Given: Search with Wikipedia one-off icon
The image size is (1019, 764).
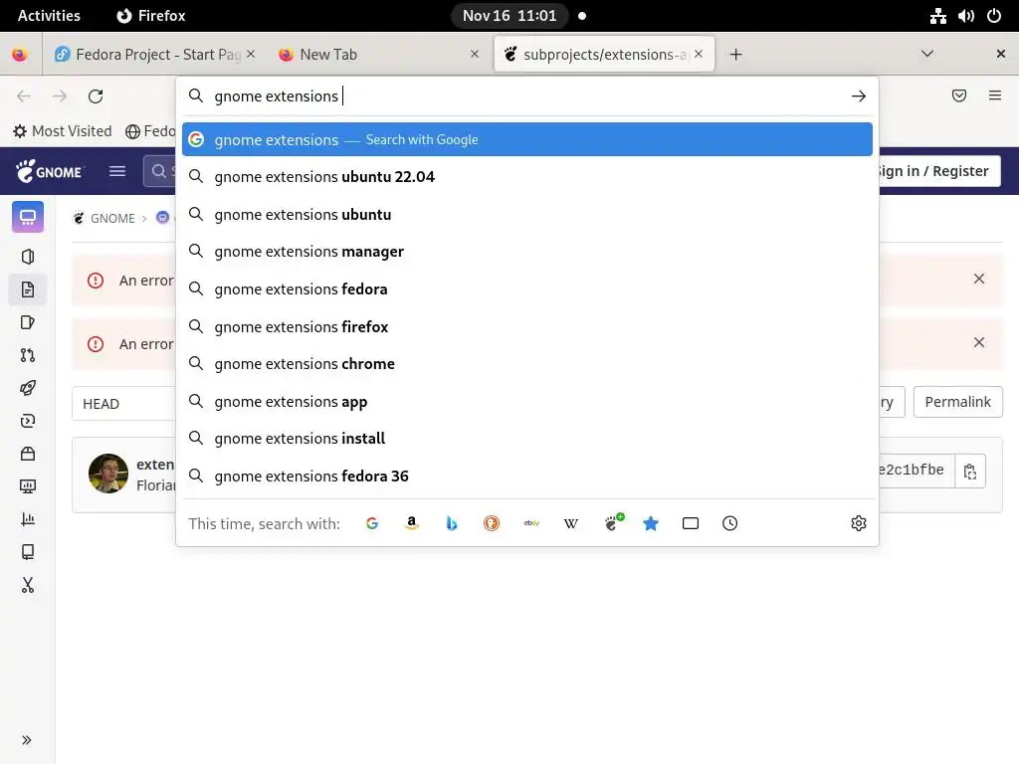Looking at the screenshot, I should pos(570,523).
